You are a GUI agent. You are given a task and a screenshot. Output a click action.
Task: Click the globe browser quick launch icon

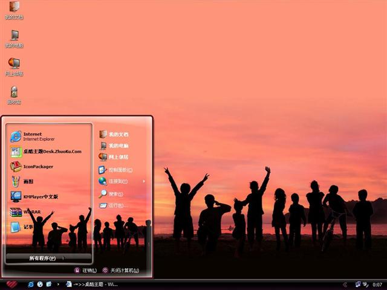(x=40, y=285)
